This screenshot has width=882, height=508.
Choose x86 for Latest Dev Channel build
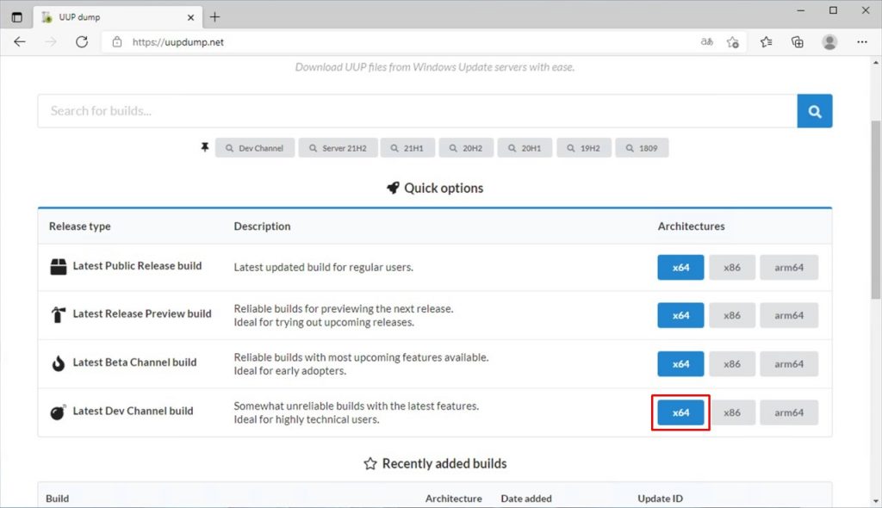(x=732, y=412)
